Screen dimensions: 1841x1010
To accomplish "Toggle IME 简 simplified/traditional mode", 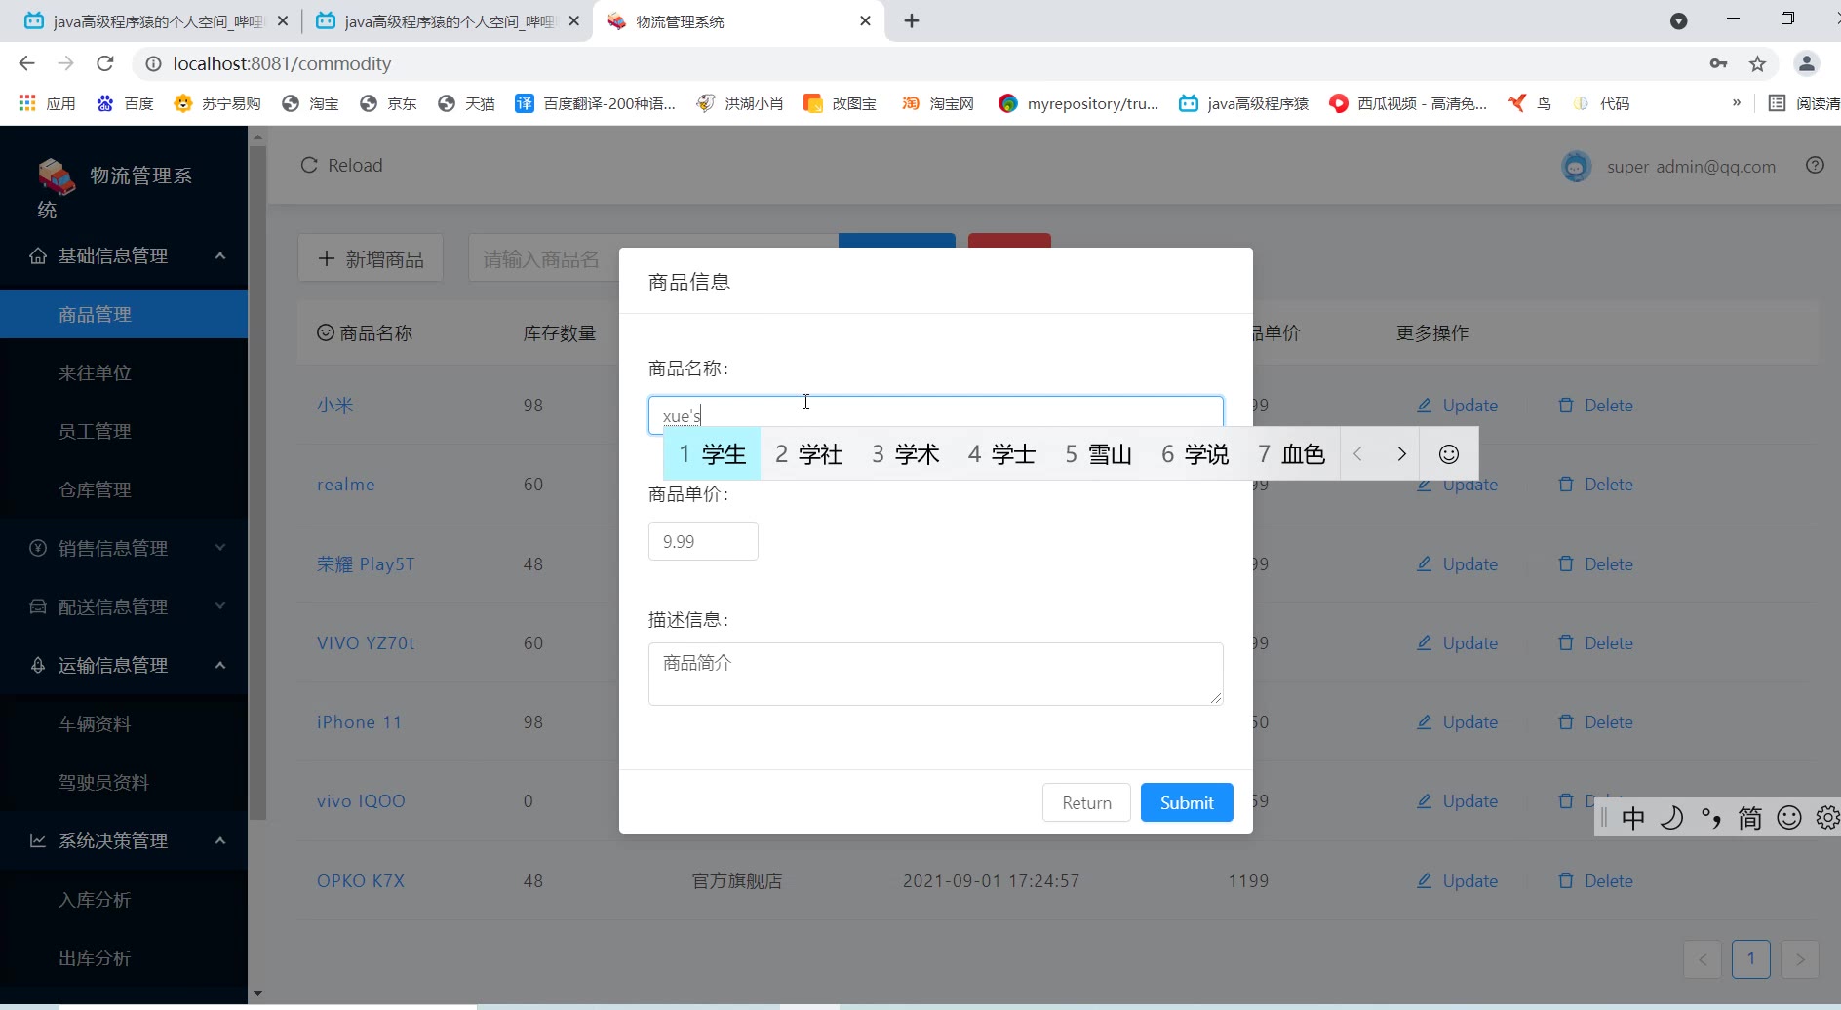I will [1750, 818].
